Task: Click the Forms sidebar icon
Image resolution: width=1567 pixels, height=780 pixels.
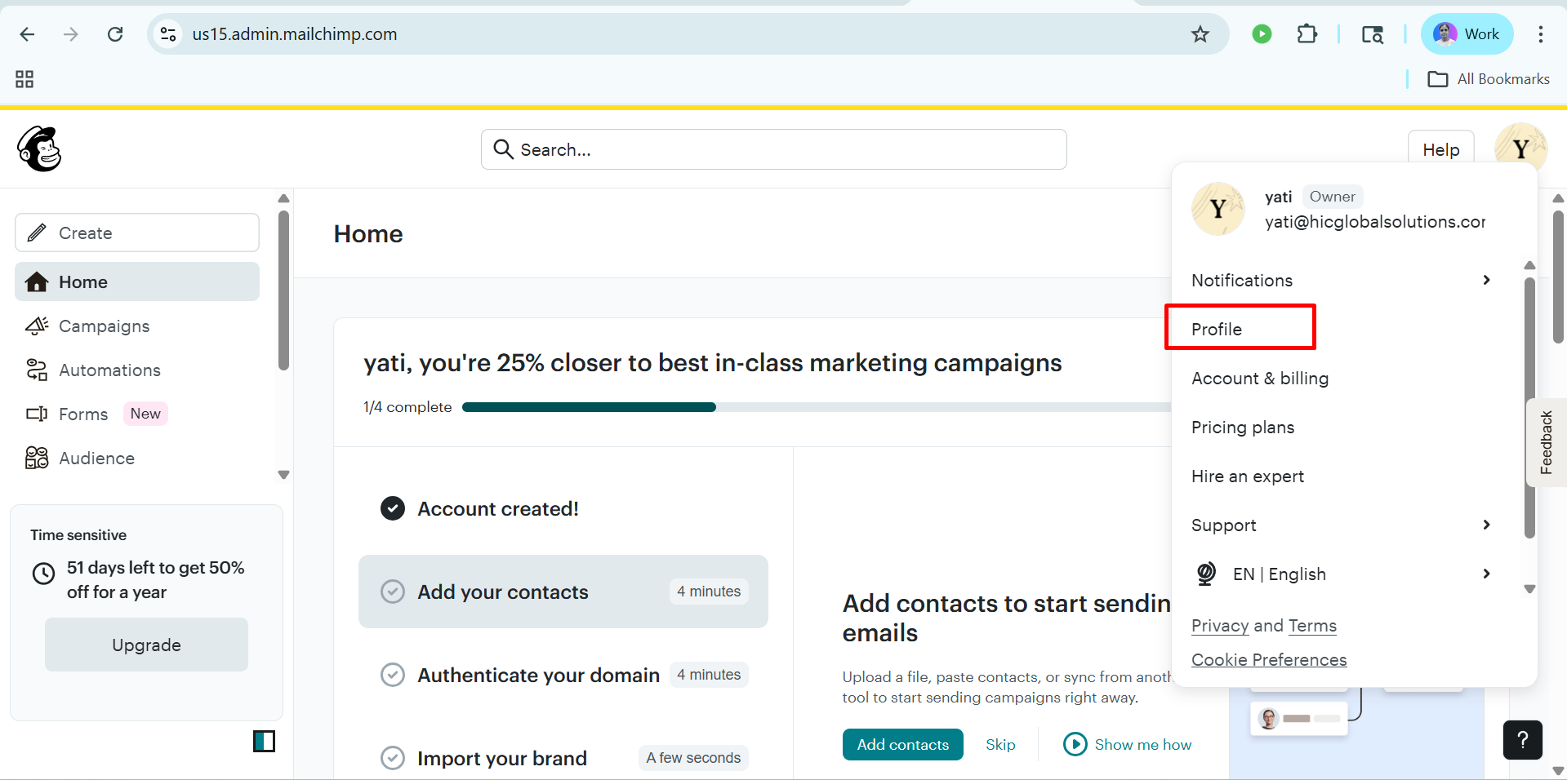Action: pos(37,414)
